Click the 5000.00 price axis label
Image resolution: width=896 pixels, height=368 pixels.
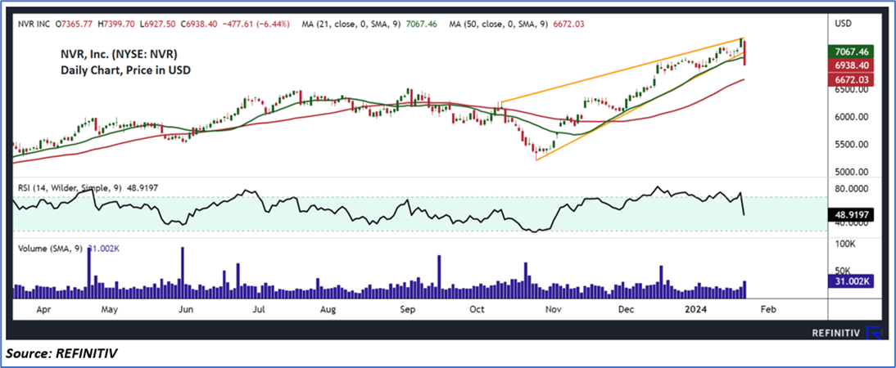[x=853, y=172]
